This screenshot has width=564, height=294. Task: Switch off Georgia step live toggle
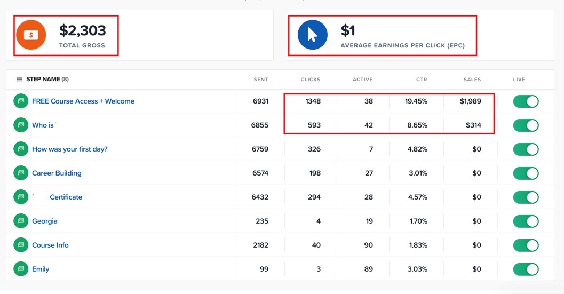tap(526, 221)
